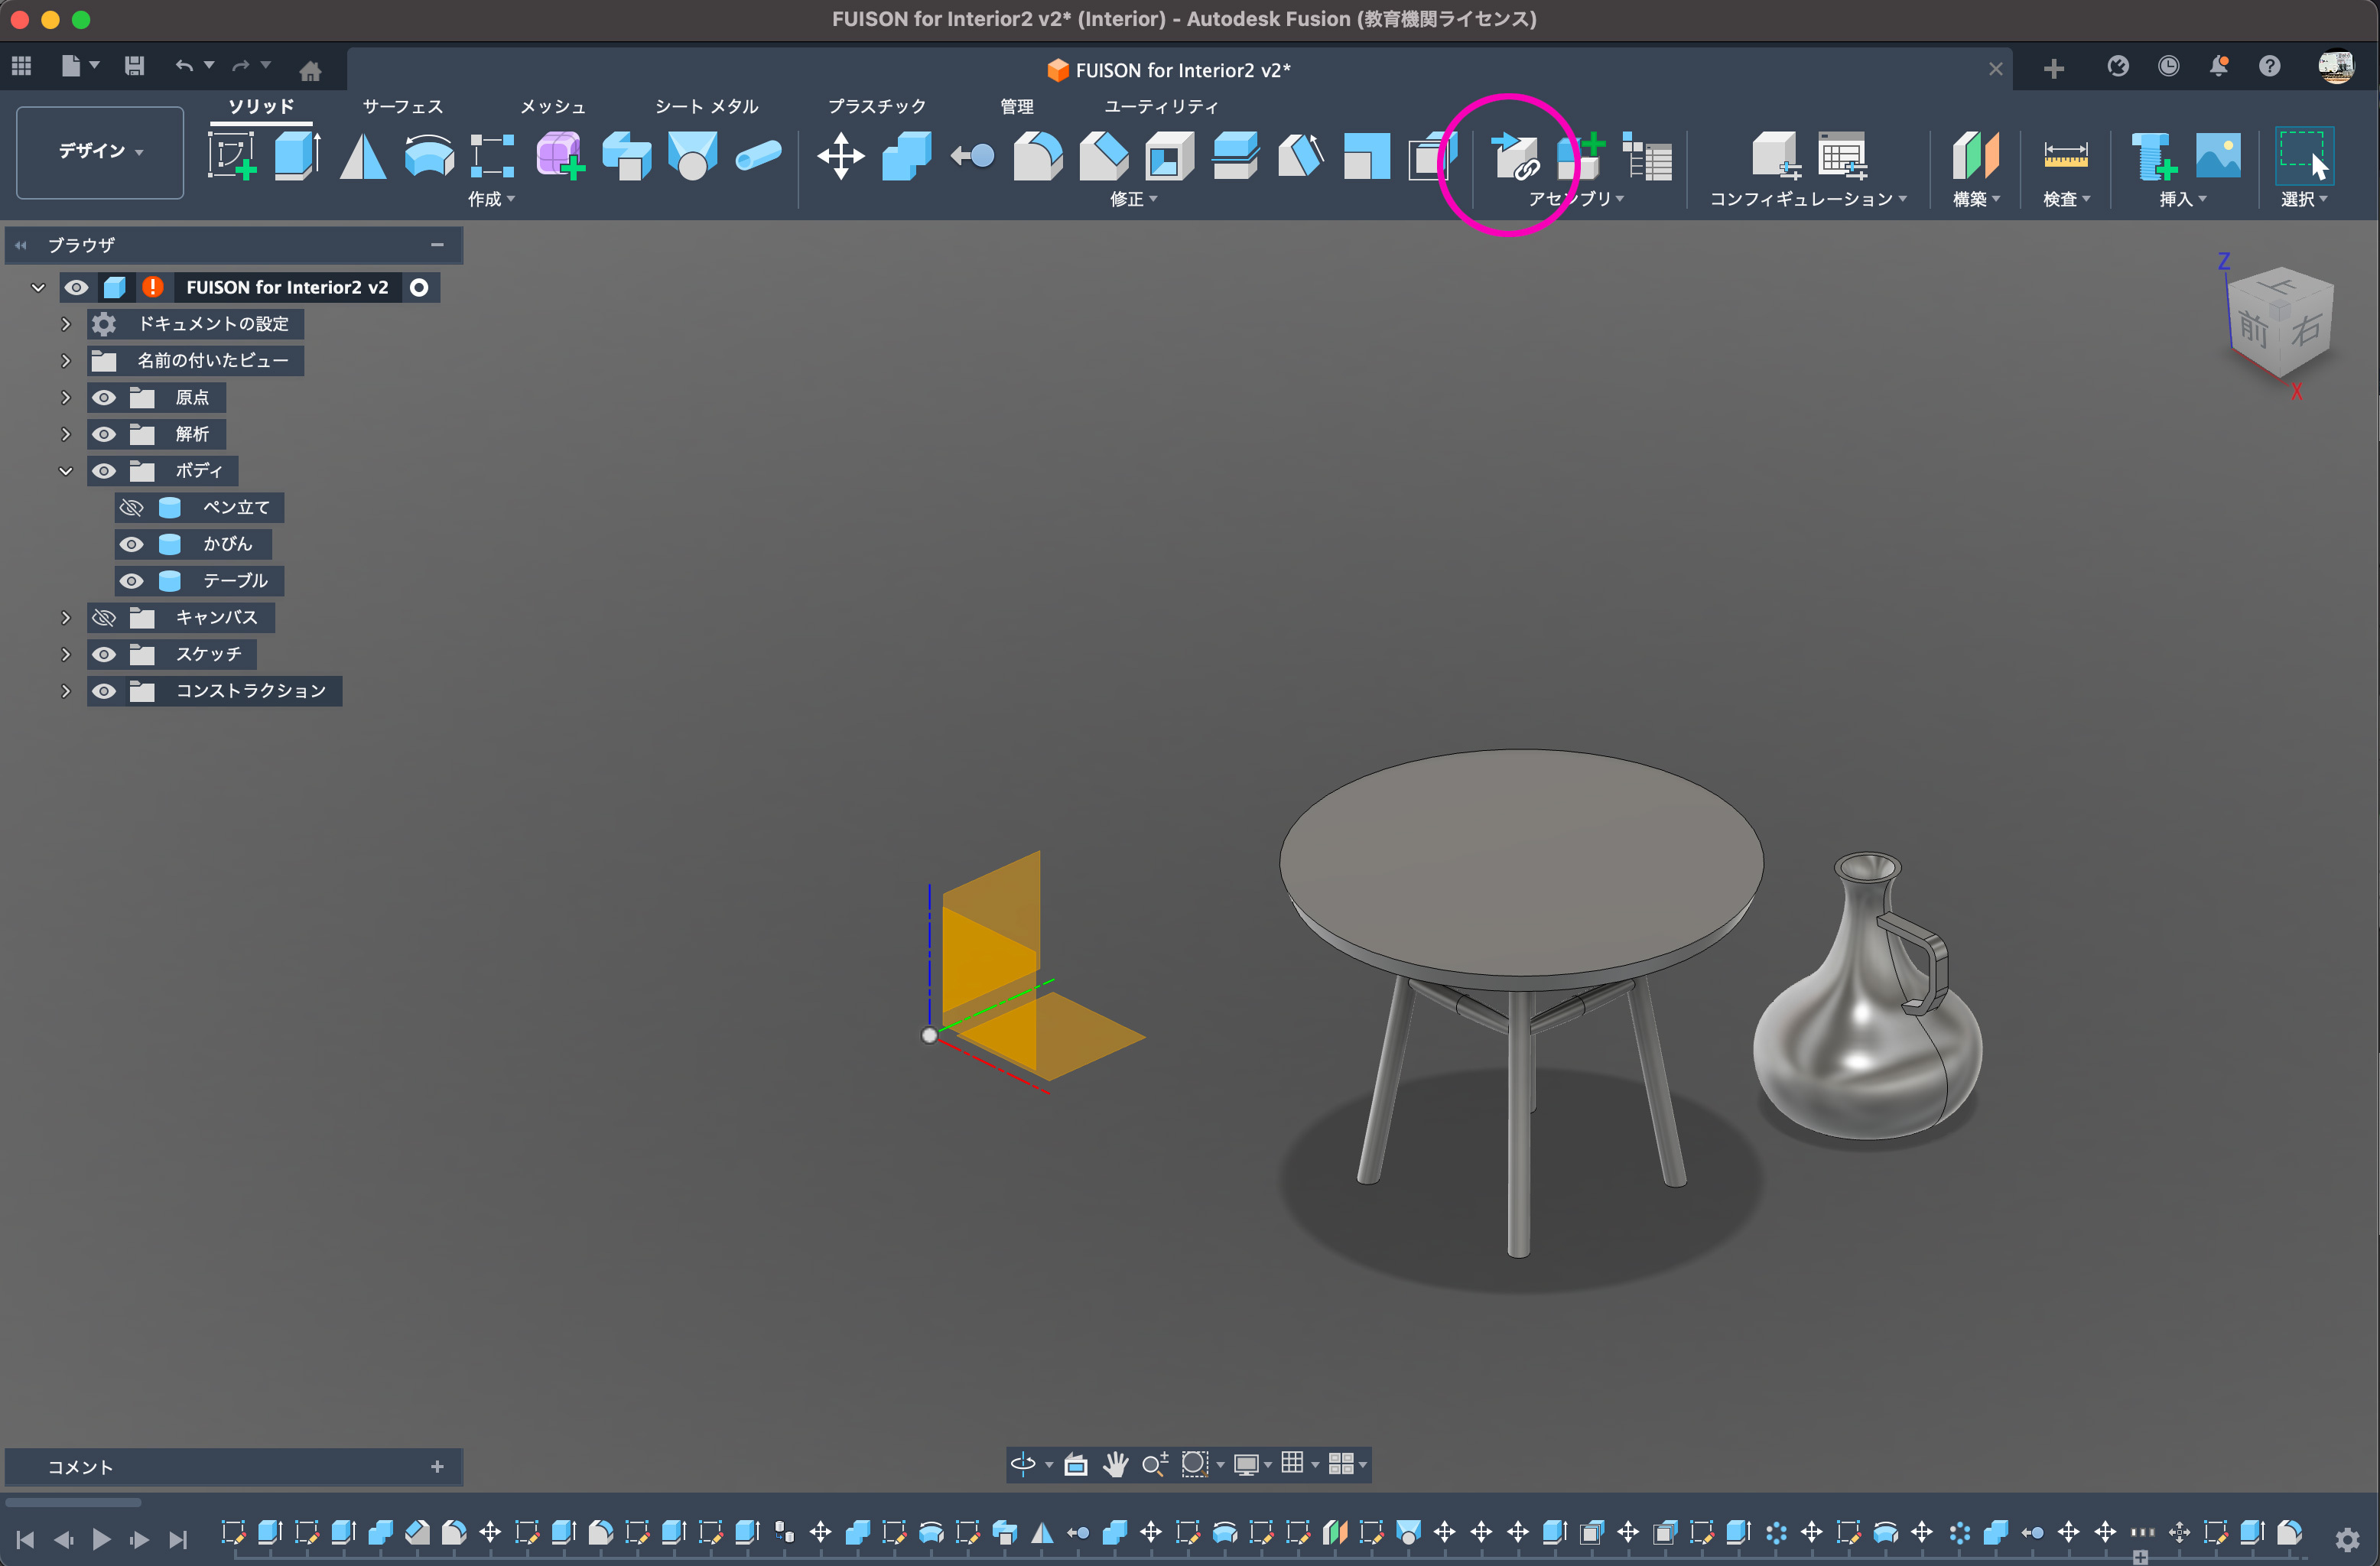Hide the かびん body
The width and height of the screenshot is (2380, 1566).
[x=131, y=544]
